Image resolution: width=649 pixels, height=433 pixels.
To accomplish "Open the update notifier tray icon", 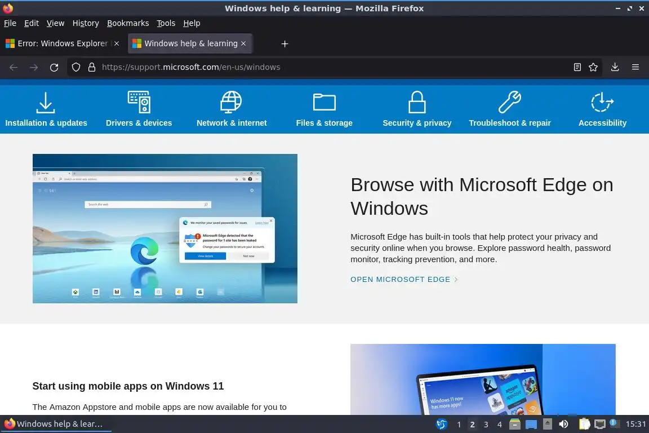I will coord(615,423).
